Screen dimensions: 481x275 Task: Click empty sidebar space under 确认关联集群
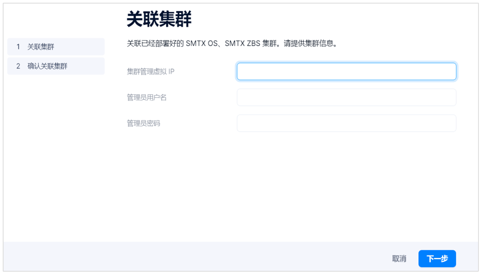click(56, 153)
